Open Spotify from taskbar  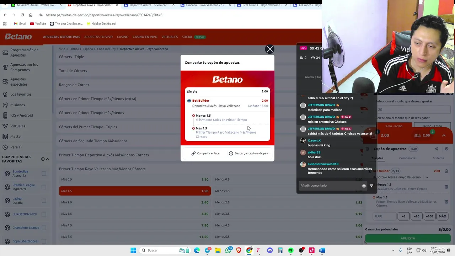coord(291,250)
